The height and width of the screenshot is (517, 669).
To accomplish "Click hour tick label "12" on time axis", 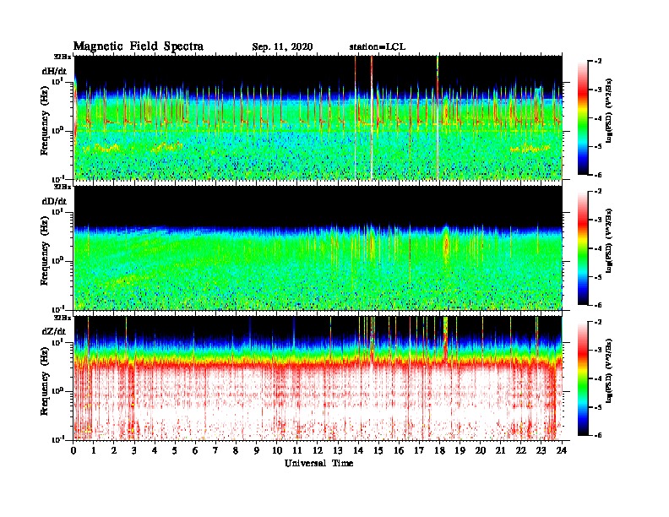I will click(x=318, y=450).
